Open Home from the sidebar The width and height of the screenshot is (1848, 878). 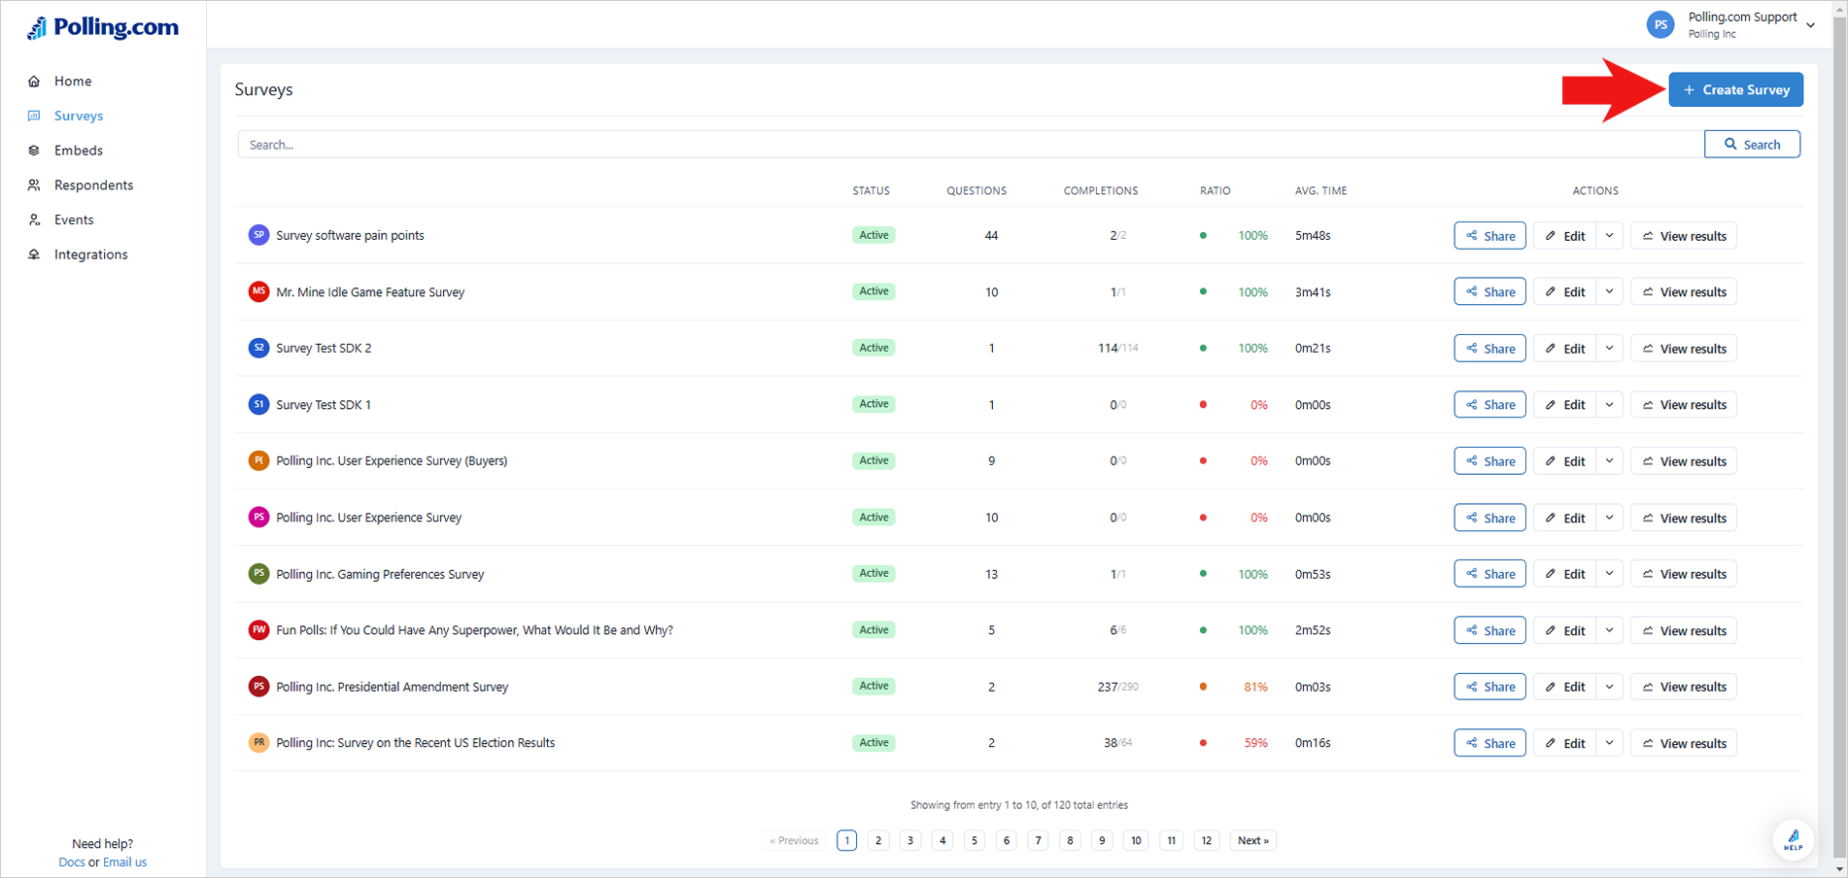73,81
